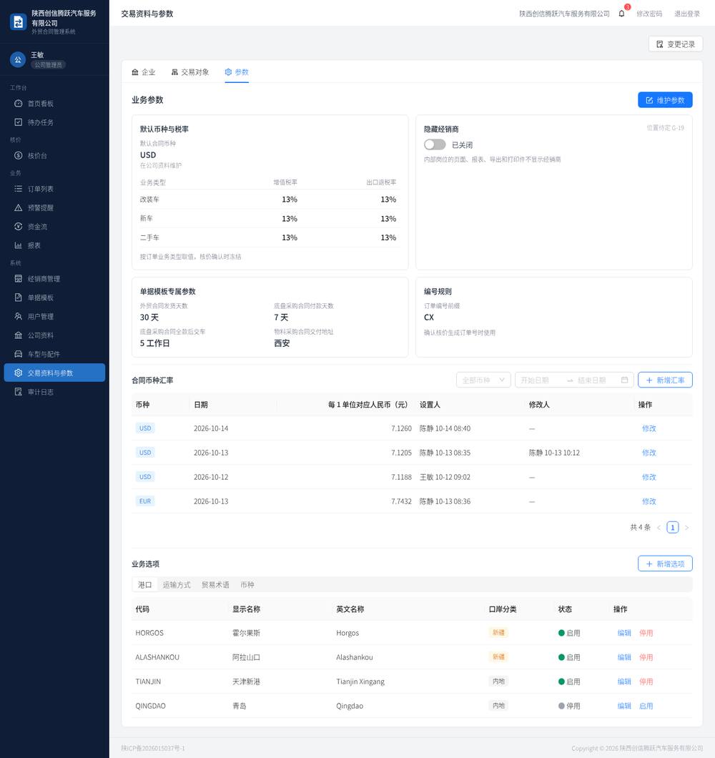Open 公司资料 bank icon in sidebar
715x758 pixels.
pyautogui.click(x=19, y=335)
